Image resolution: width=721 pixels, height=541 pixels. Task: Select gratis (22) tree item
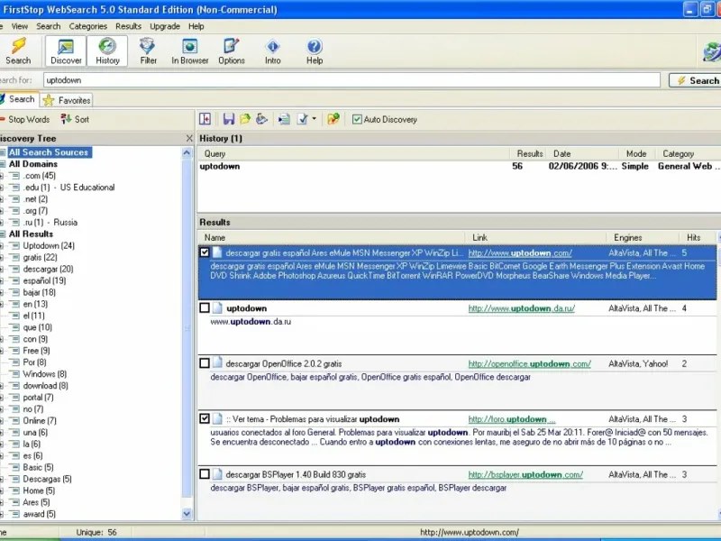pos(40,257)
